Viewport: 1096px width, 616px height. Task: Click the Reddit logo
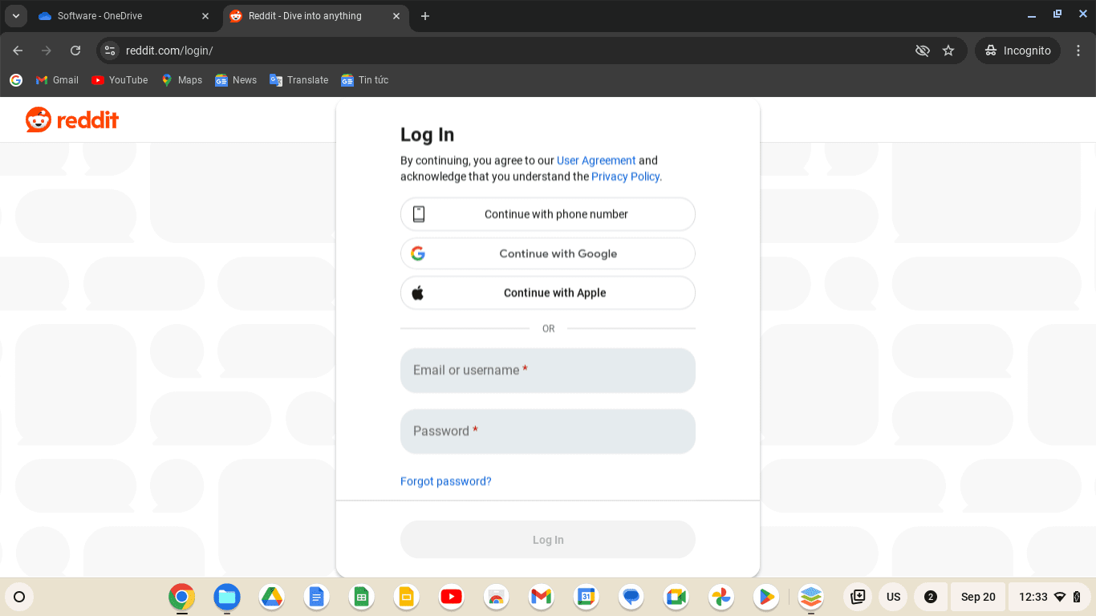71,120
